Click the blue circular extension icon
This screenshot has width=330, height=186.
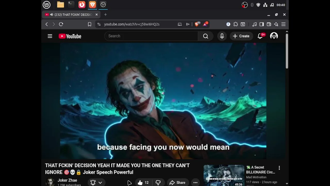click(228, 24)
